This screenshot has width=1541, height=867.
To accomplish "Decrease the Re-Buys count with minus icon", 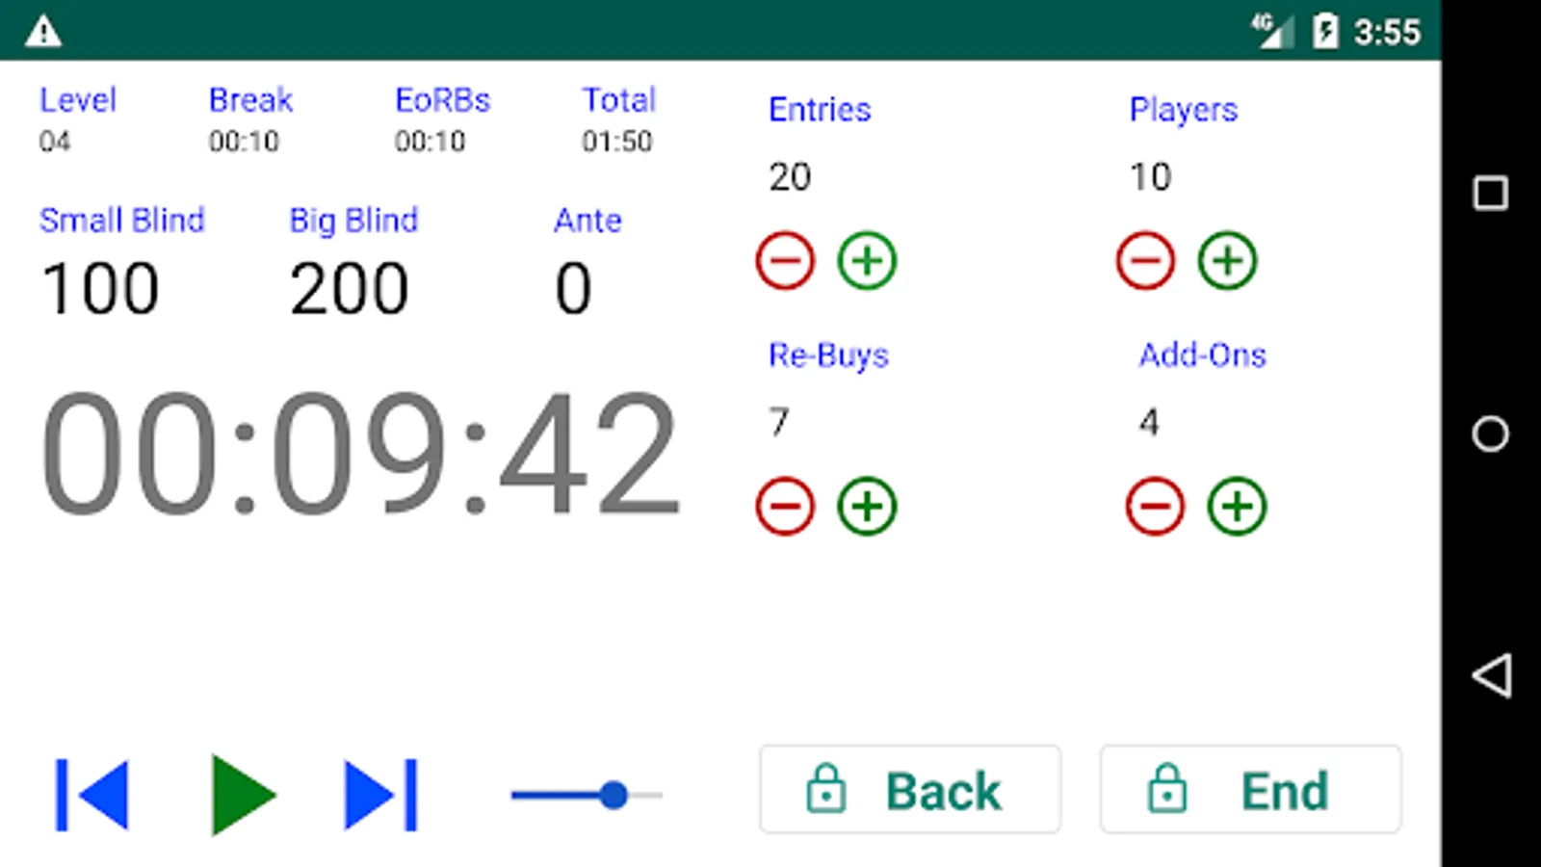I will point(785,506).
